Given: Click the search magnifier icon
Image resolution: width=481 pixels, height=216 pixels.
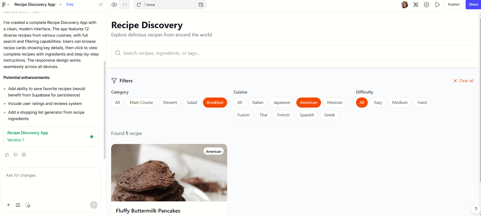Looking at the screenshot, I should [118, 53].
